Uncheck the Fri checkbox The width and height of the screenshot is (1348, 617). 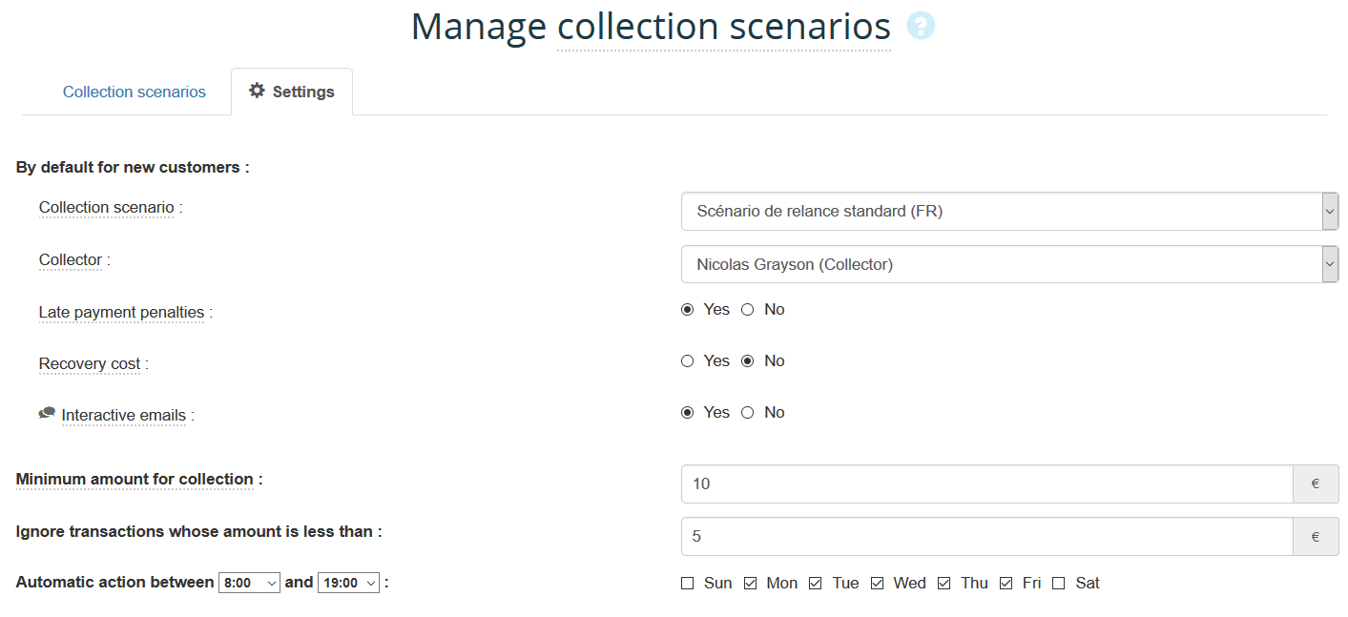(x=1006, y=584)
